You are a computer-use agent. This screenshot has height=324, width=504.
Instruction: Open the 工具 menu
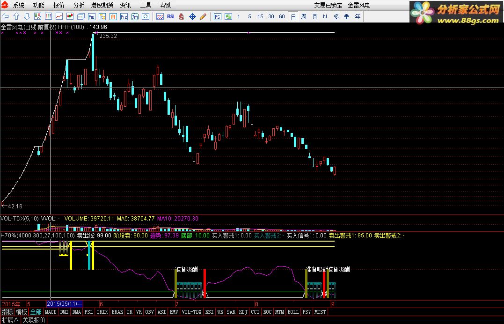tap(146, 5)
